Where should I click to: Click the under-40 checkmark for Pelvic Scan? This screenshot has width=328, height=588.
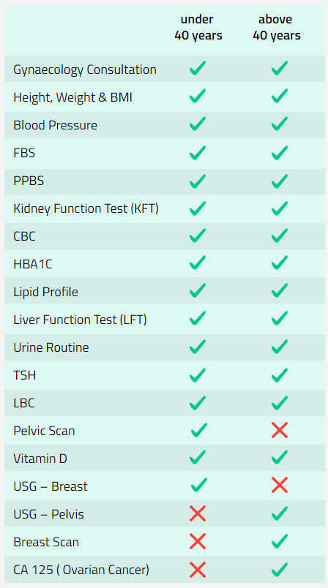point(199,430)
